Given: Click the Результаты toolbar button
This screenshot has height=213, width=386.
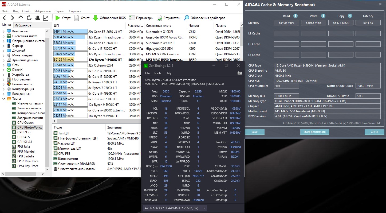Looking at the screenshot, I should [168, 18].
